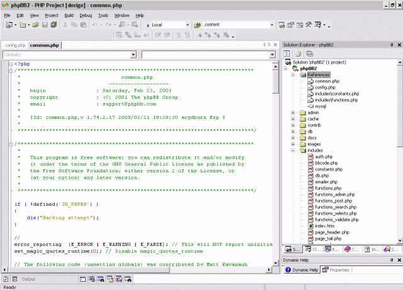Expand the admin folder
403x290 pixels.
pyautogui.click(x=293, y=113)
